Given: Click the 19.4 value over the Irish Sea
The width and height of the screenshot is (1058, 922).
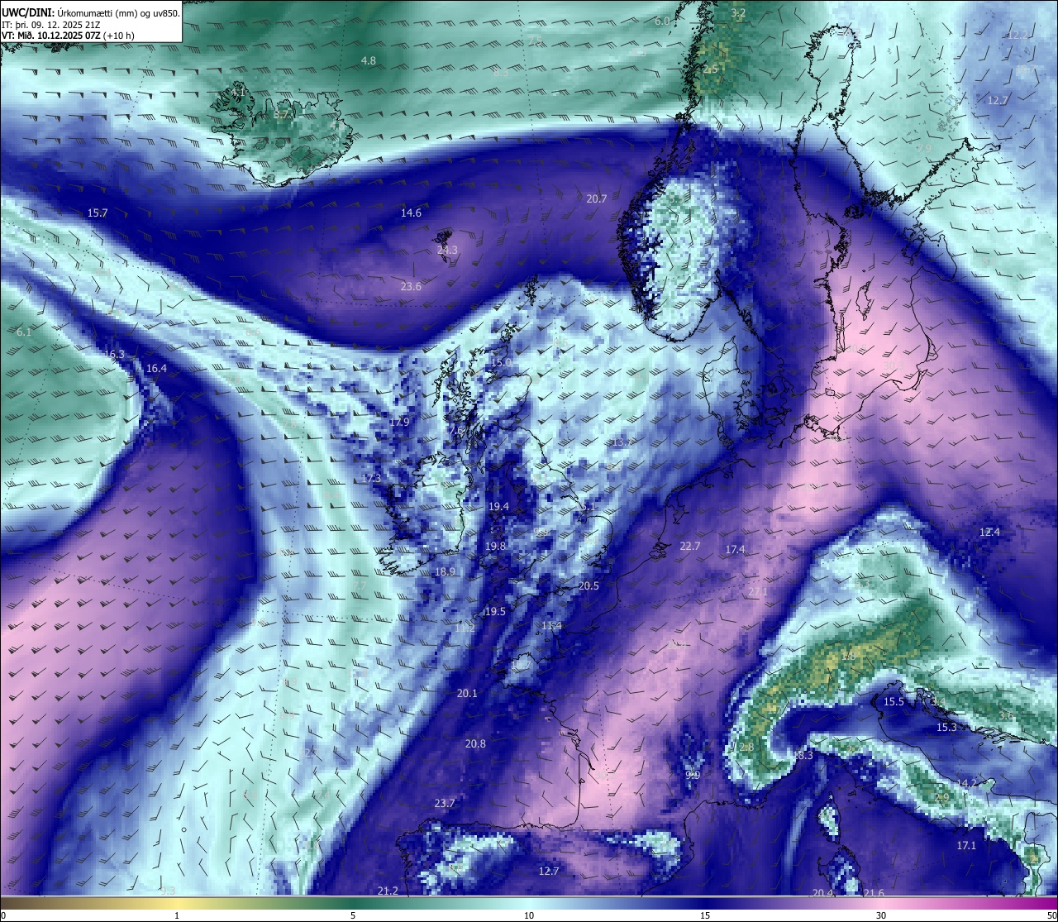Looking at the screenshot, I should click(x=498, y=507).
